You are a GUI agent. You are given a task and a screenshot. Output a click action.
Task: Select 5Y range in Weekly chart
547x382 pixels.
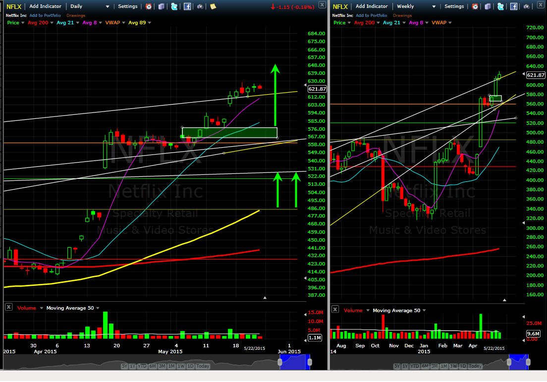click(397, 366)
